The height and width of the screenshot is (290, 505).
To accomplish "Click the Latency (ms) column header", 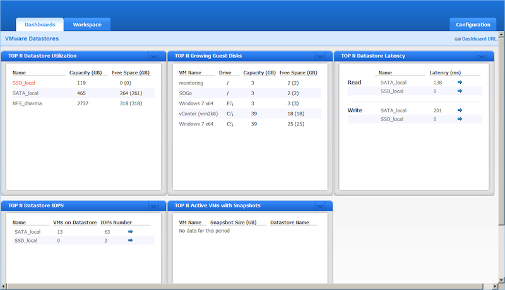I will [x=445, y=72].
